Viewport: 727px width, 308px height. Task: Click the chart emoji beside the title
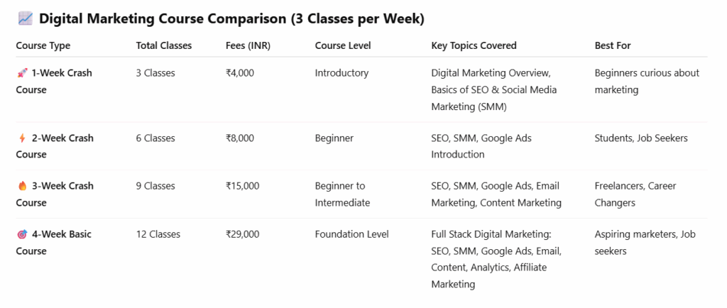(24, 18)
